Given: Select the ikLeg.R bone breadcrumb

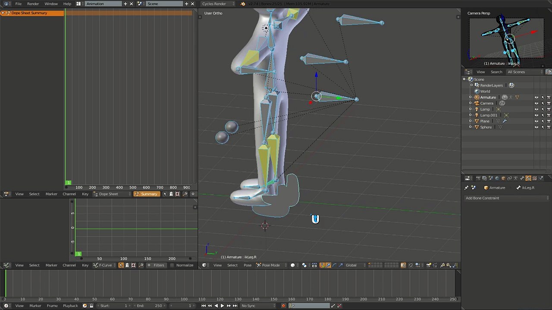Looking at the screenshot, I should coord(525,188).
